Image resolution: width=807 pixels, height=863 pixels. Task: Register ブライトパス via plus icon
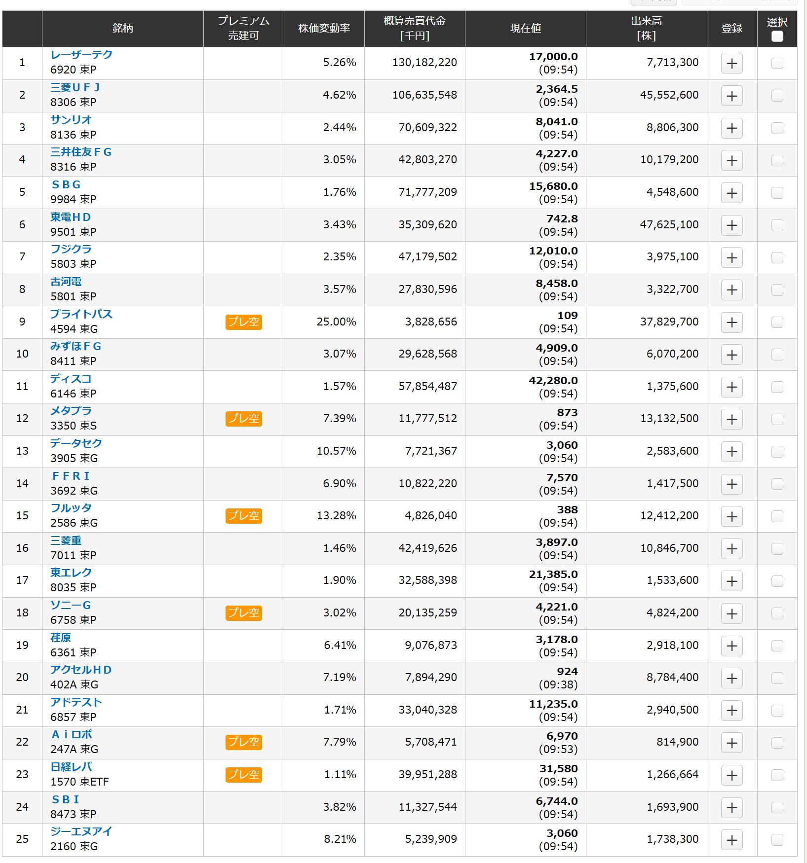731,322
